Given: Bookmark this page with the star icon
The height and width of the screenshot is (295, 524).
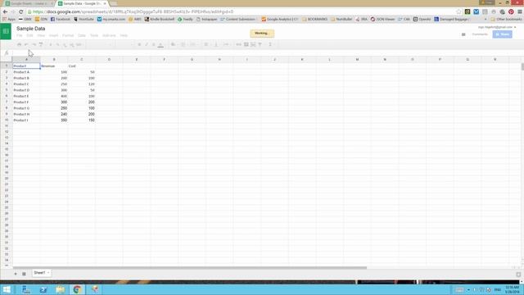Looking at the screenshot, I should click(x=458, y=11).
